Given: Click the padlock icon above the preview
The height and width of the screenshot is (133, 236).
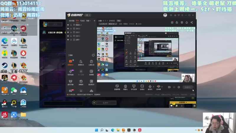Looking at the screenshot, I should (x=177, y=22).
